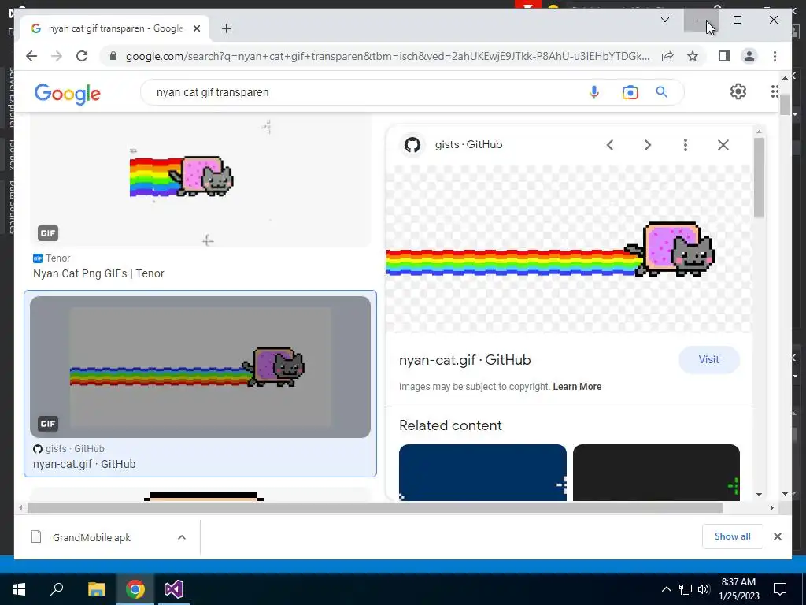Open the Chrome profile avatar
The width and height of the screenshot is (806, 605).
(x=749, y=56)
